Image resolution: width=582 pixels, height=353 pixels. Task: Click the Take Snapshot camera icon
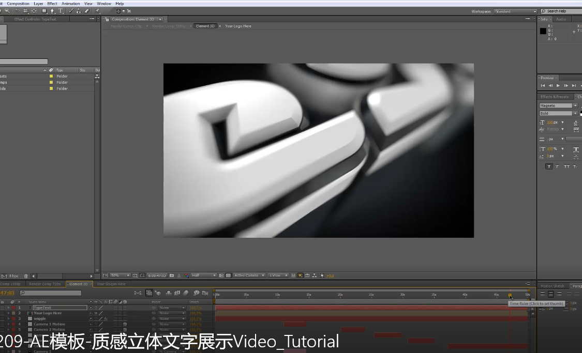tap(171, 275)
